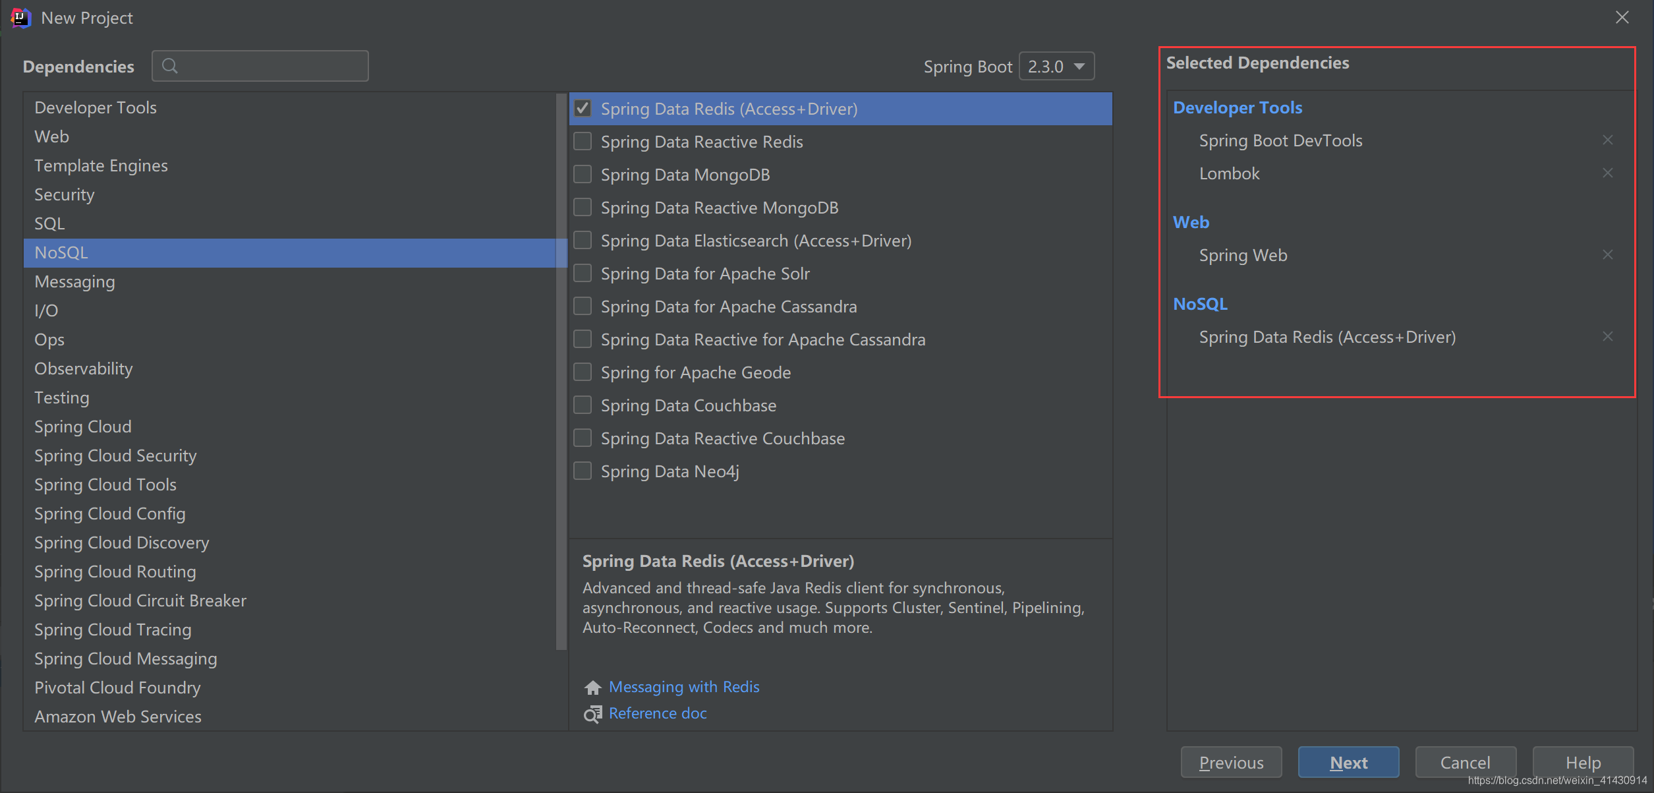Remove Spring Boot DevTools via its X icon
The width and height of the screenshot is (1654, 793).
tap(1608, 139)
